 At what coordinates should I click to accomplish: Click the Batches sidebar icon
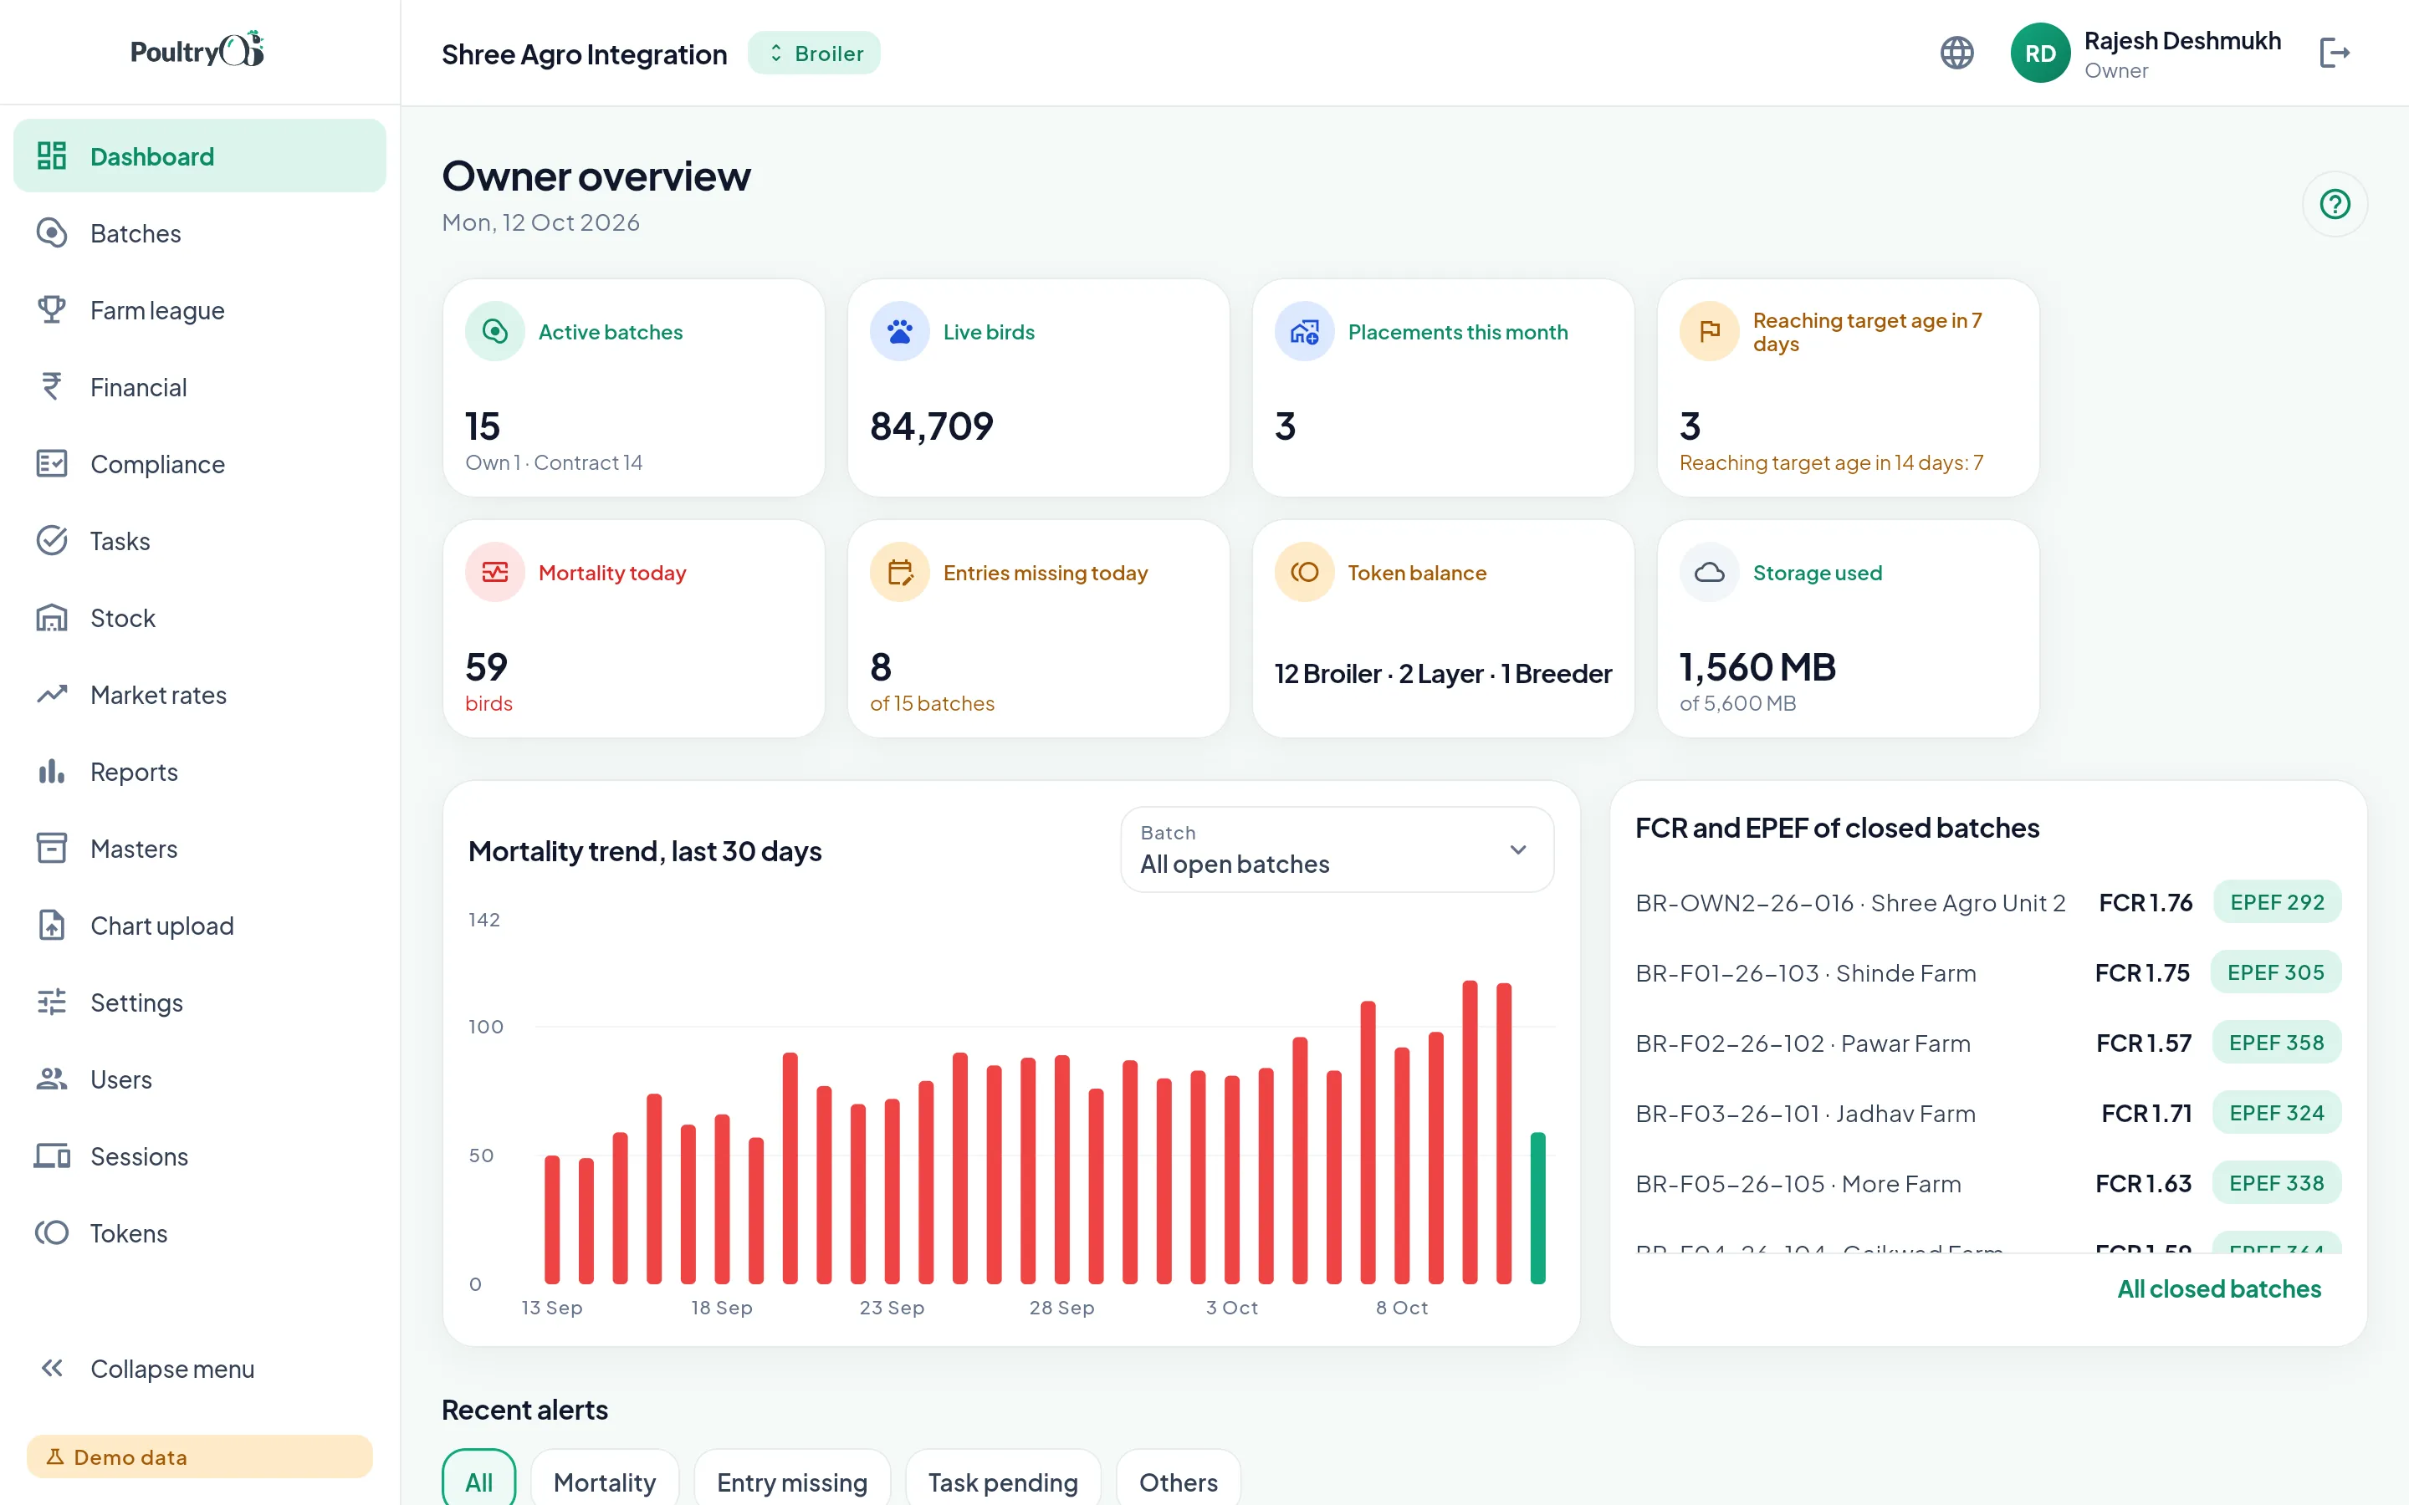point(52,233)
